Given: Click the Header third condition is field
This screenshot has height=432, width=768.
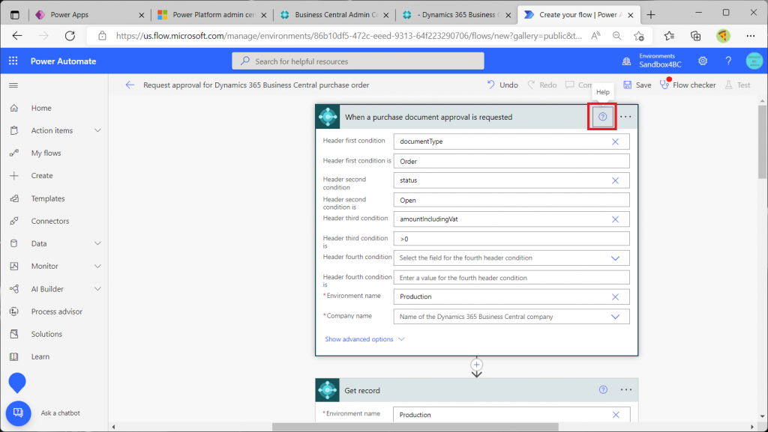Looking at the screenshot, I should pyautogui.click(x=511, y=239).
